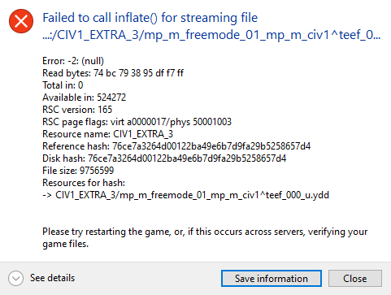391x295 pixels.
Task: Click the 'RSC page flags' line
Action: (137, 122)
